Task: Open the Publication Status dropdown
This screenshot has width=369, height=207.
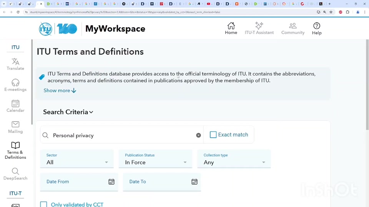Action: pos(156,162)
